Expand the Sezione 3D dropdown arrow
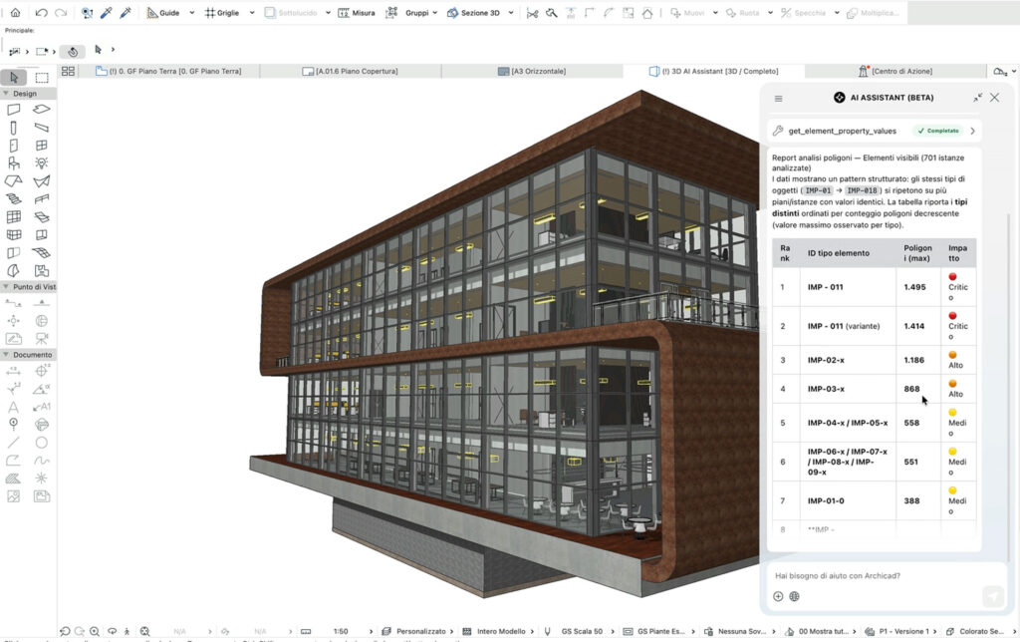 point(511,12)
